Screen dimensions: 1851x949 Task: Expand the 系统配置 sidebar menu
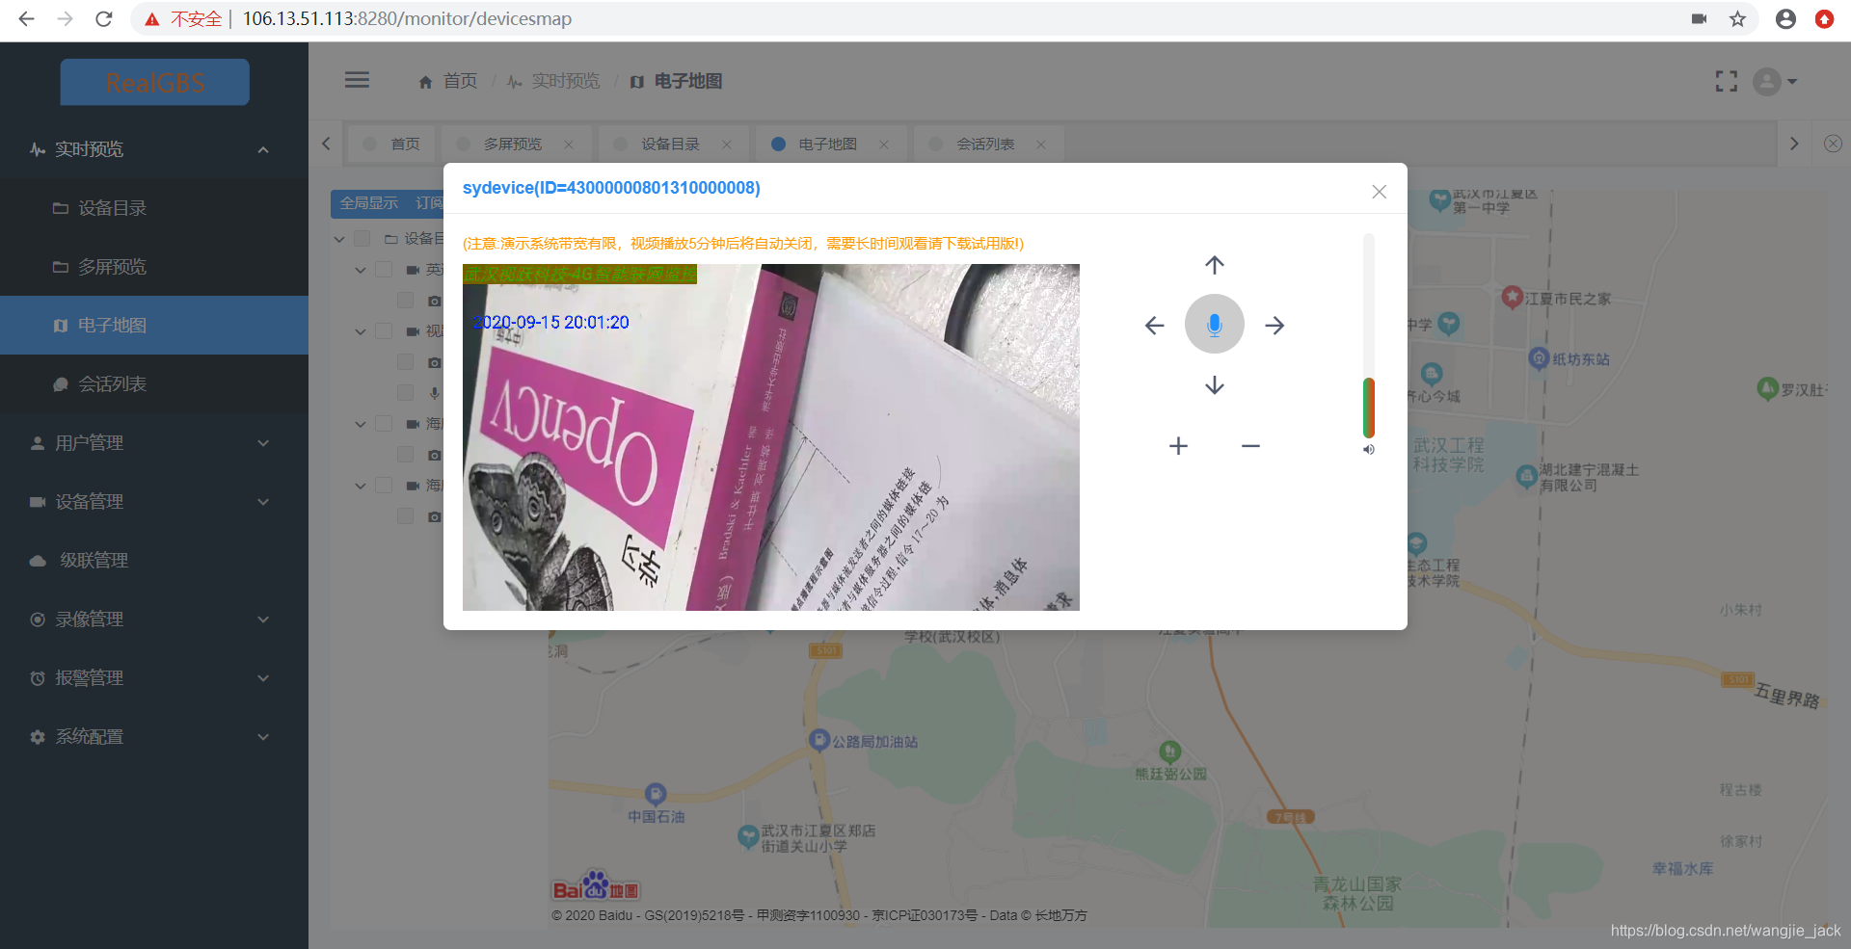pos(154,737)
